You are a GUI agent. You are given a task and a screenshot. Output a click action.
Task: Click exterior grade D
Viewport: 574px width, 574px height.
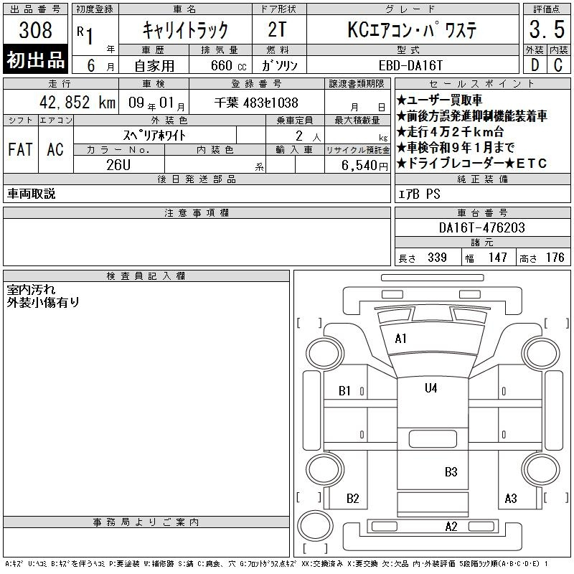[535, 65]
